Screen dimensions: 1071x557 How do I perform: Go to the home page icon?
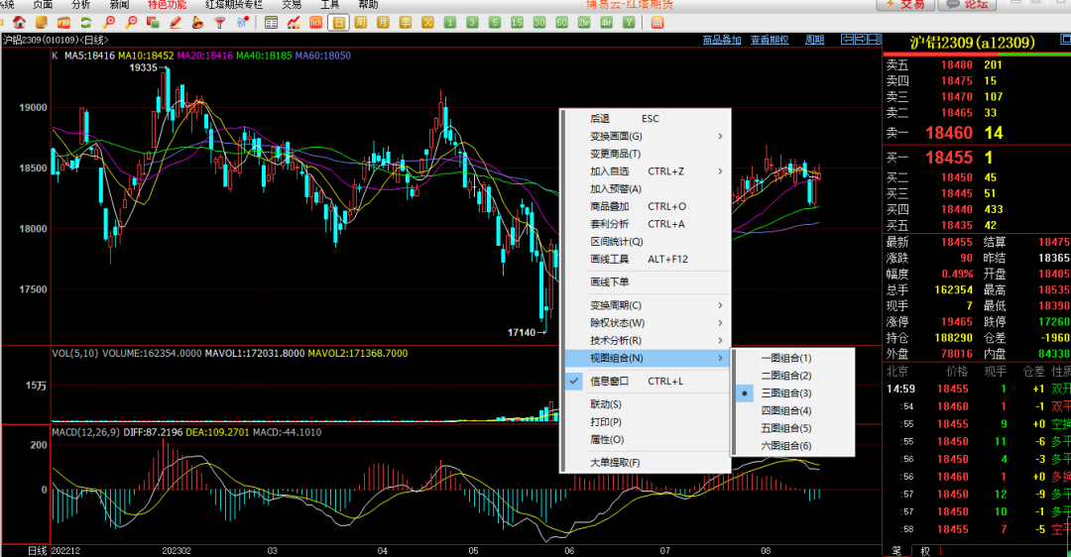[19, 23]
